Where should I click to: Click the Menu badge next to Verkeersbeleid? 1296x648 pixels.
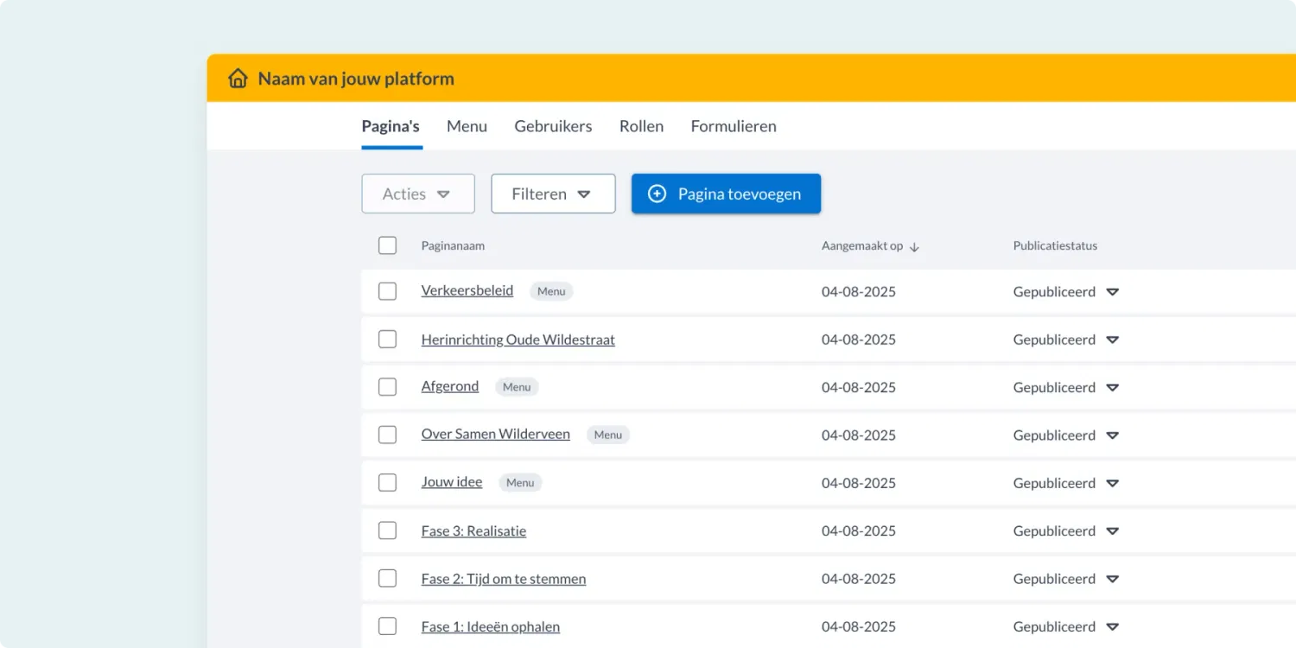point(551,291)
